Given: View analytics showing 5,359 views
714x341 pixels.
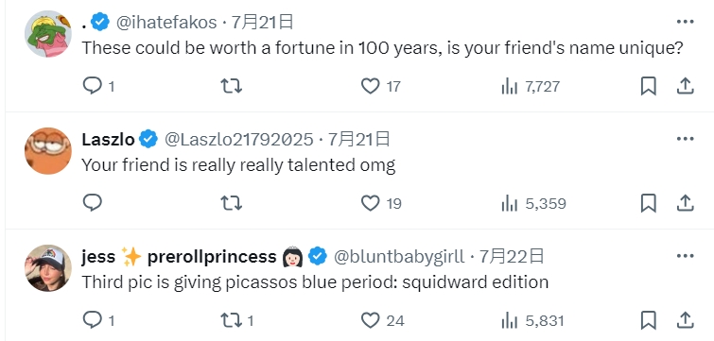Looking at the screenshot, I should [533, 203].
